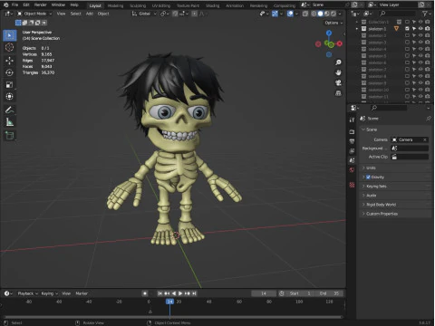Click the zoom magnifier icon in viewport

[x=338, y=62]
